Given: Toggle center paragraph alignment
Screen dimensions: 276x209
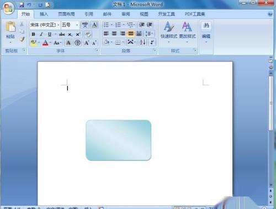Looking at the screenshot, I should (114, 33).
